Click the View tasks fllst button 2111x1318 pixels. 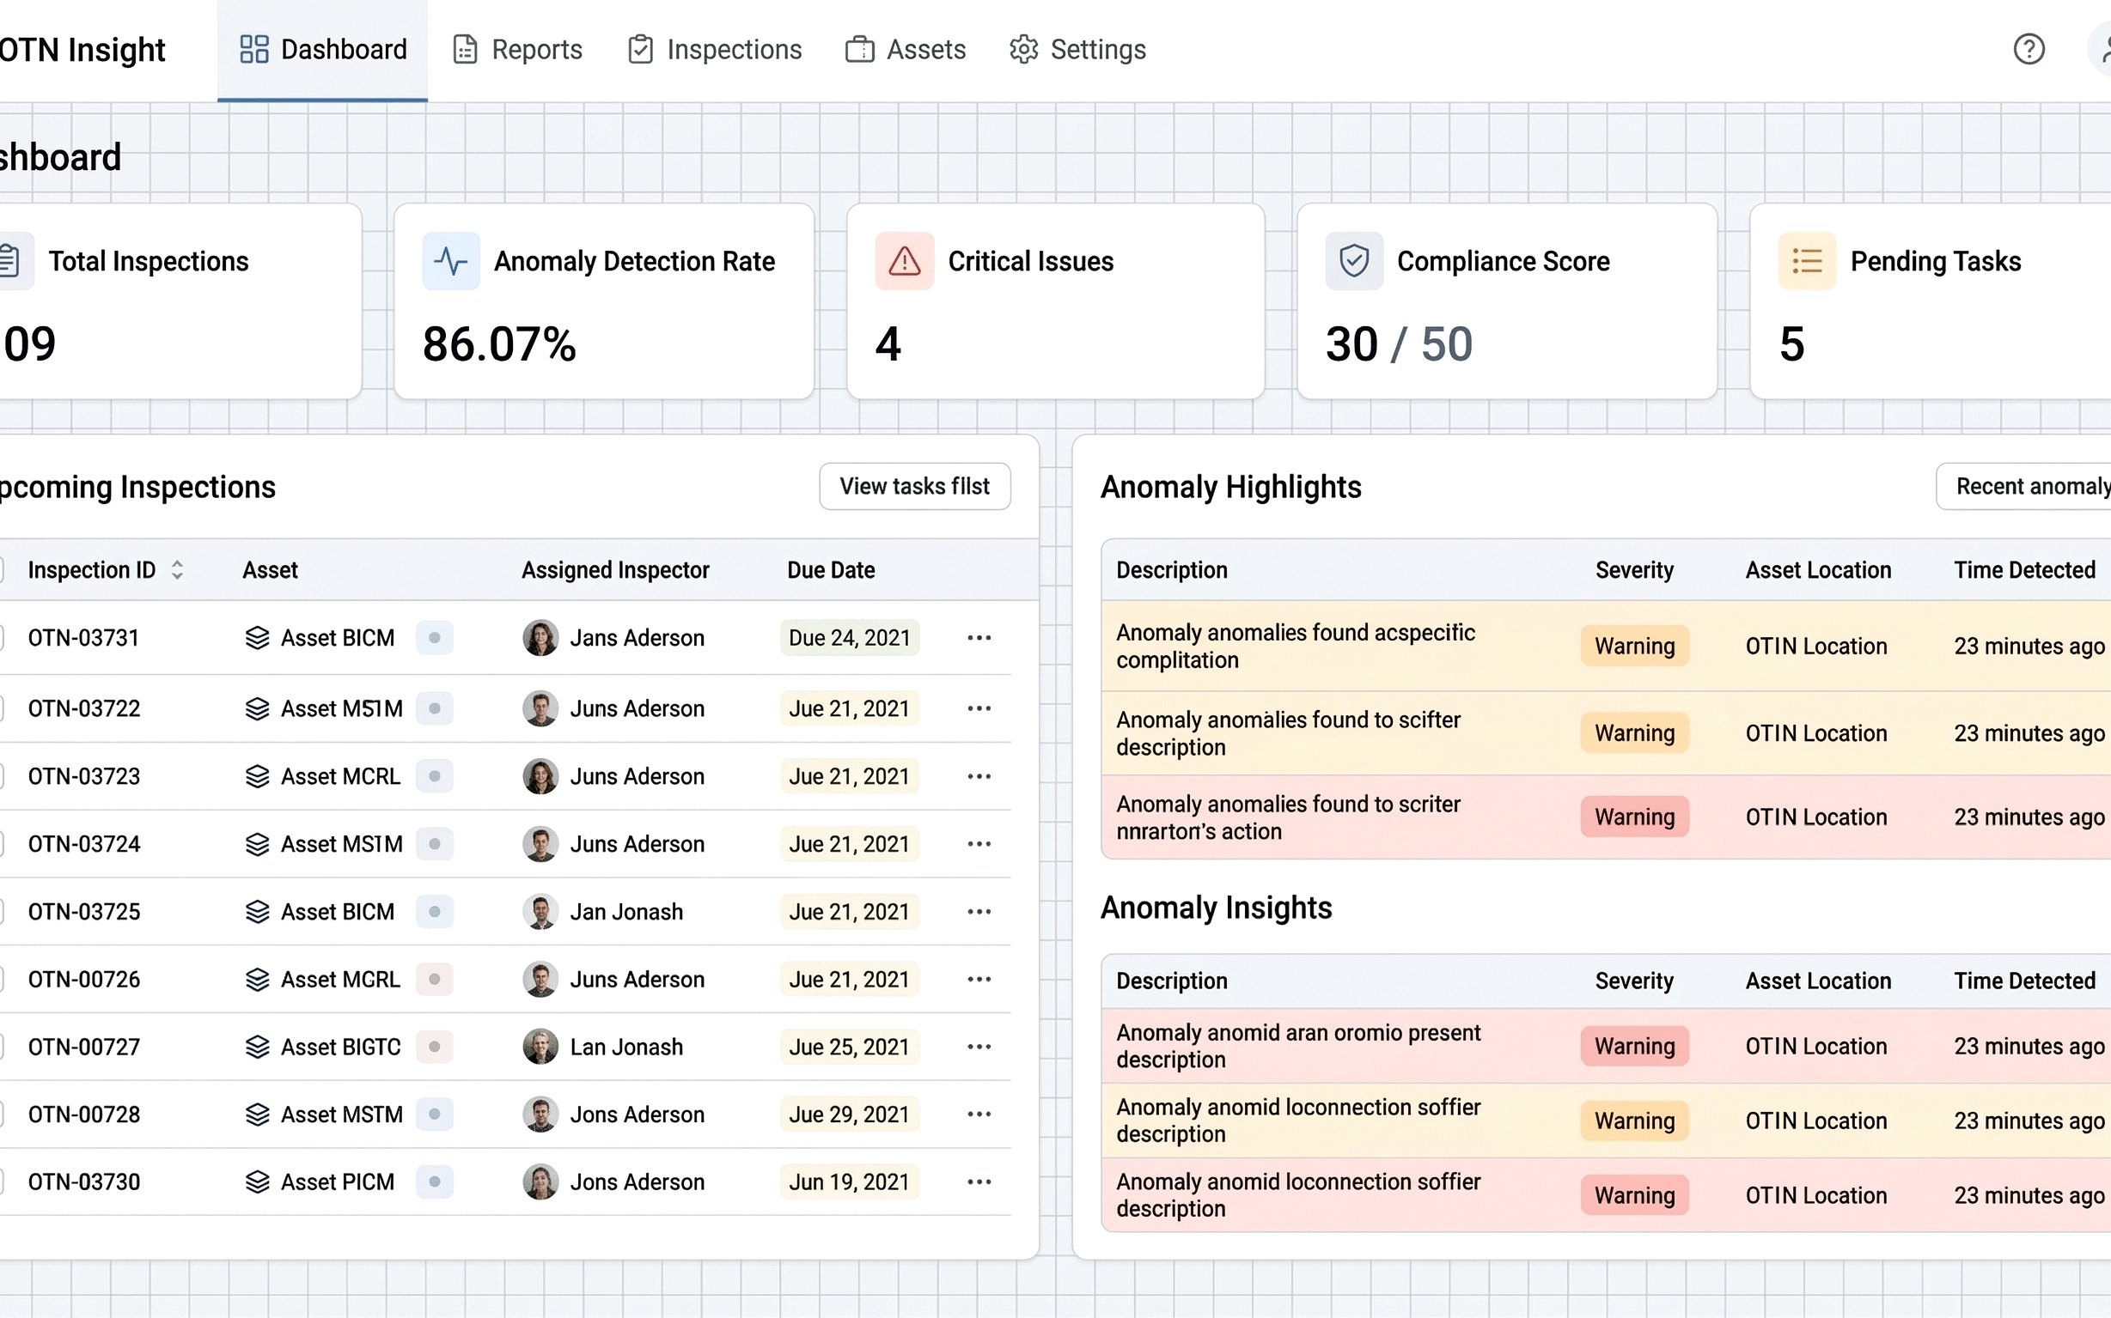[914, 485]
